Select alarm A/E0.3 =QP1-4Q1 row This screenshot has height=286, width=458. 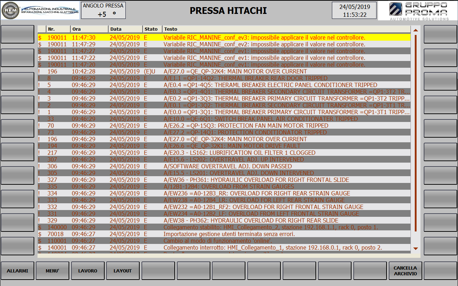(x=224, y=92)
